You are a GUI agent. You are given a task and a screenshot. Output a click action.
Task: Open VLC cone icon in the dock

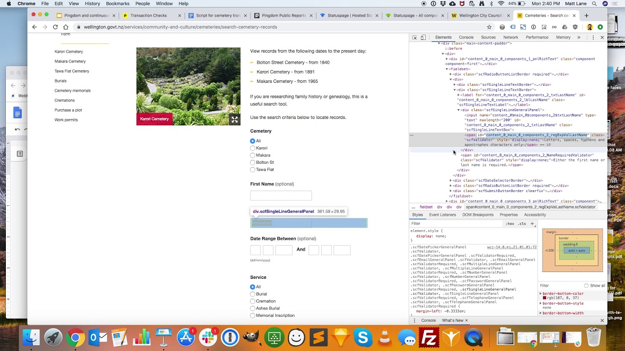[385, 337]
